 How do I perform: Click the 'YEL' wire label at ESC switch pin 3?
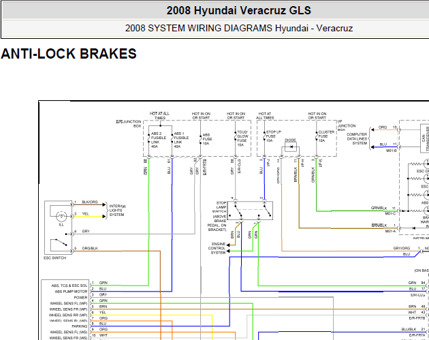[85, 214]
